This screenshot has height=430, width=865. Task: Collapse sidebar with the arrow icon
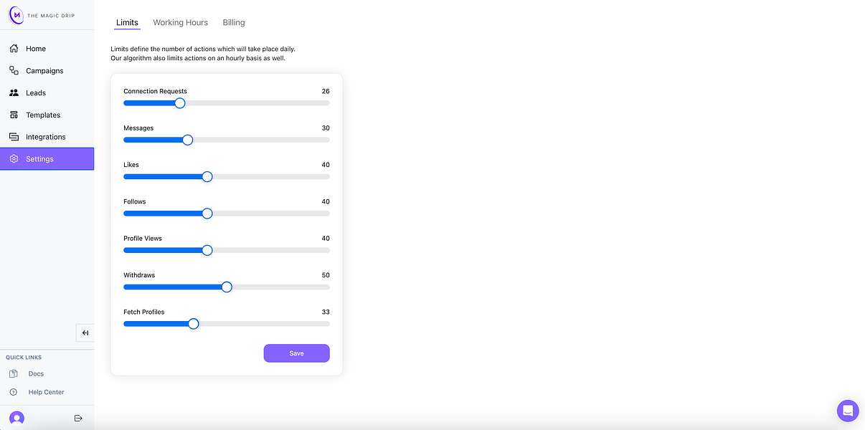(x=85, y=333)
